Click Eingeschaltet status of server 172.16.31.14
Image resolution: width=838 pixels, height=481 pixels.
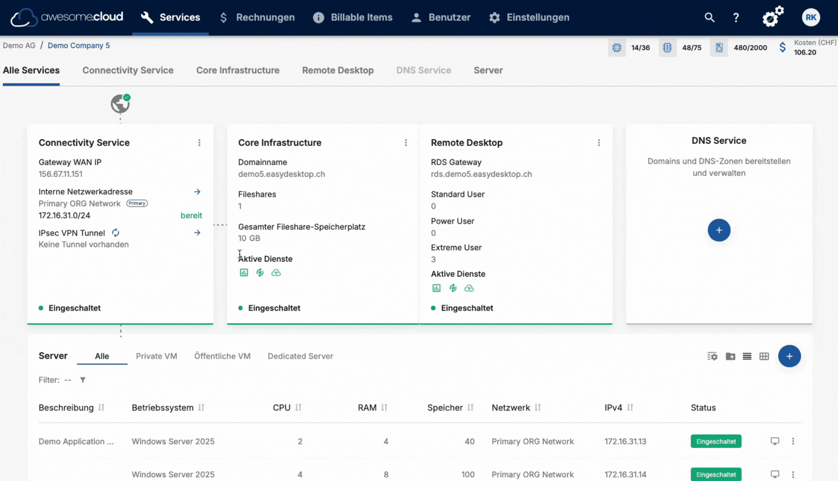[x=716, y=475]
